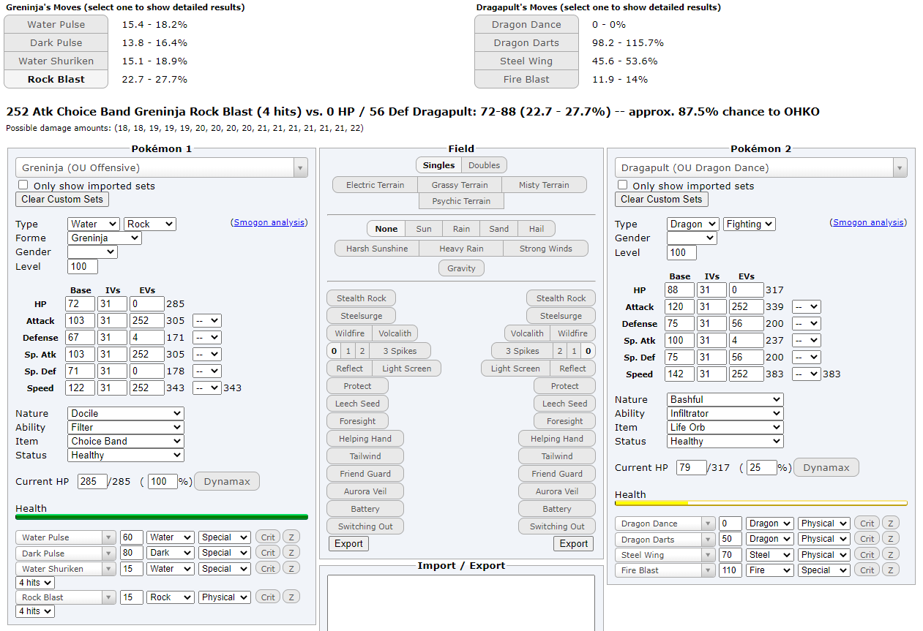Enable Heavy Rain weather

pyautogui.click(x=461, y=249)
